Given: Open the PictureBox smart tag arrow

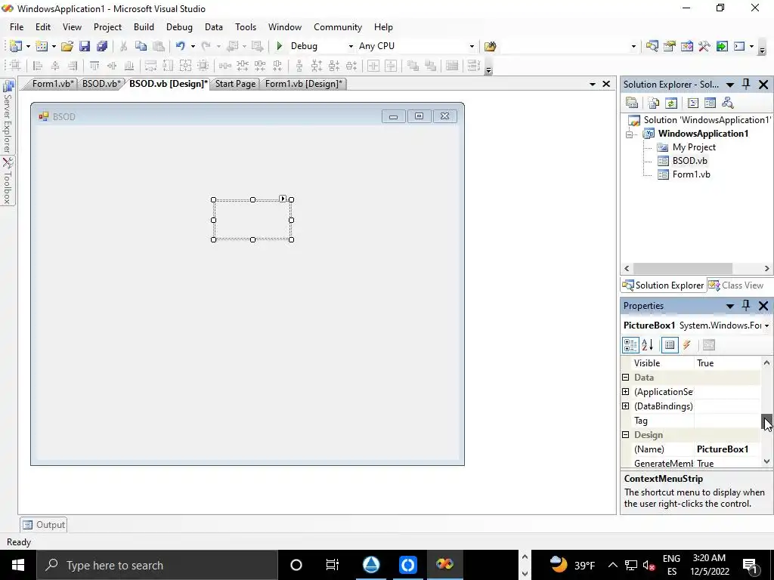Looking at the screenshot, I should coord(283,199).
